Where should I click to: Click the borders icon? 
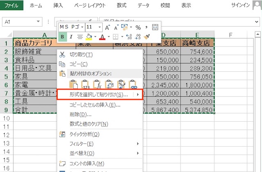pos(115,36)
